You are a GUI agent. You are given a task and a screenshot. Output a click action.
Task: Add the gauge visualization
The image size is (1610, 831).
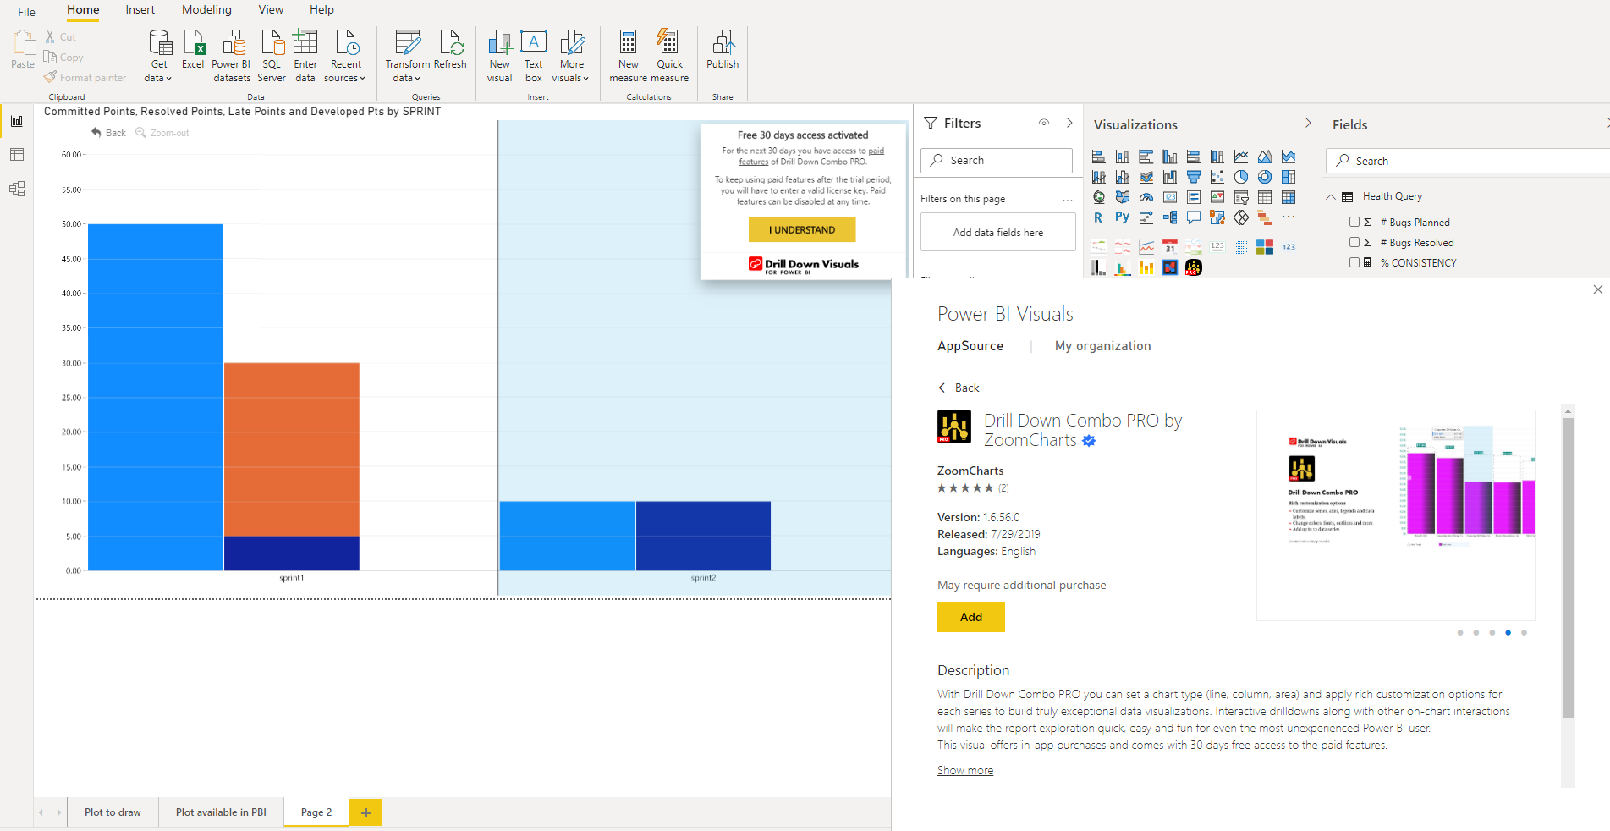[1146, 197]
